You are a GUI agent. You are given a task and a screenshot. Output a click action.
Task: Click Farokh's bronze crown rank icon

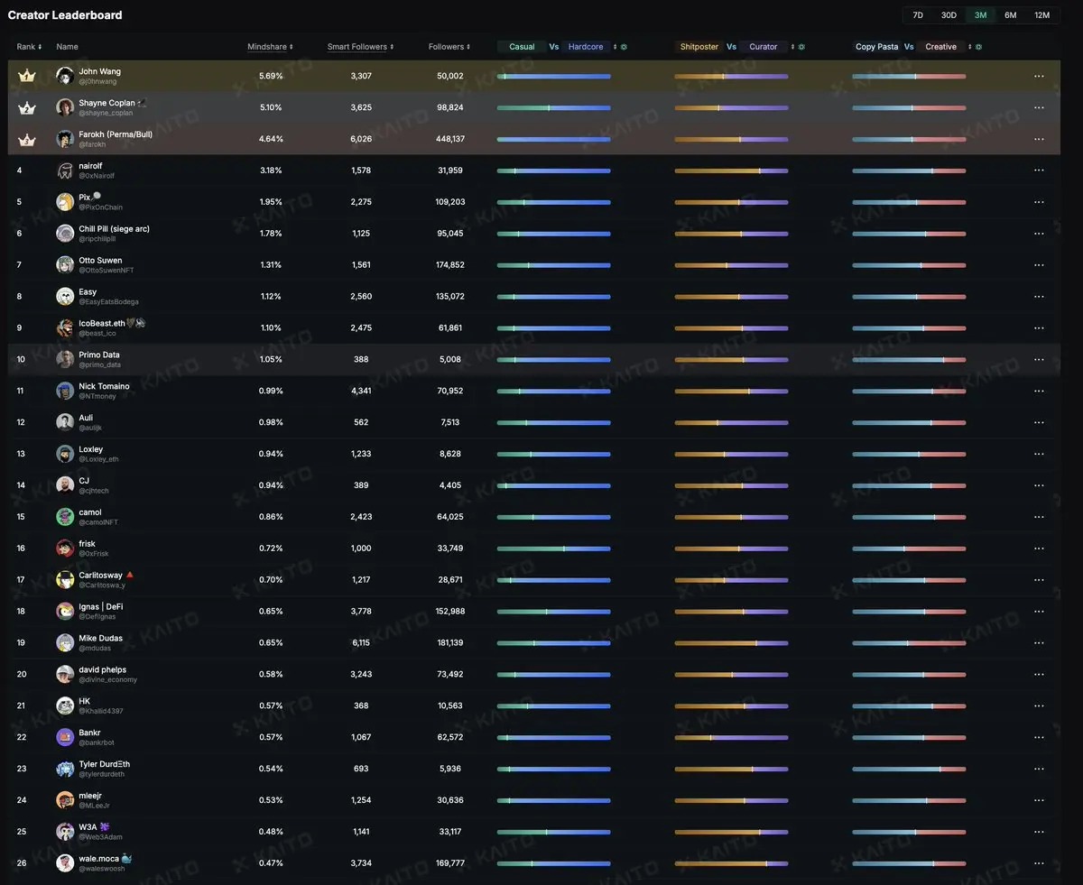tap(26, 140)
